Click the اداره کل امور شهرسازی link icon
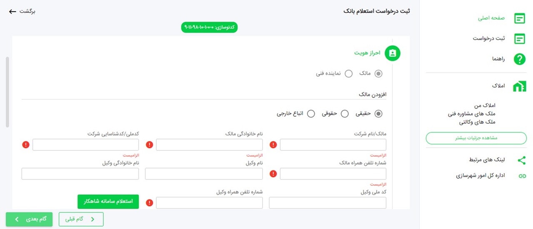The width and height of the screenshot is (533, 229). tap(522, 176)
